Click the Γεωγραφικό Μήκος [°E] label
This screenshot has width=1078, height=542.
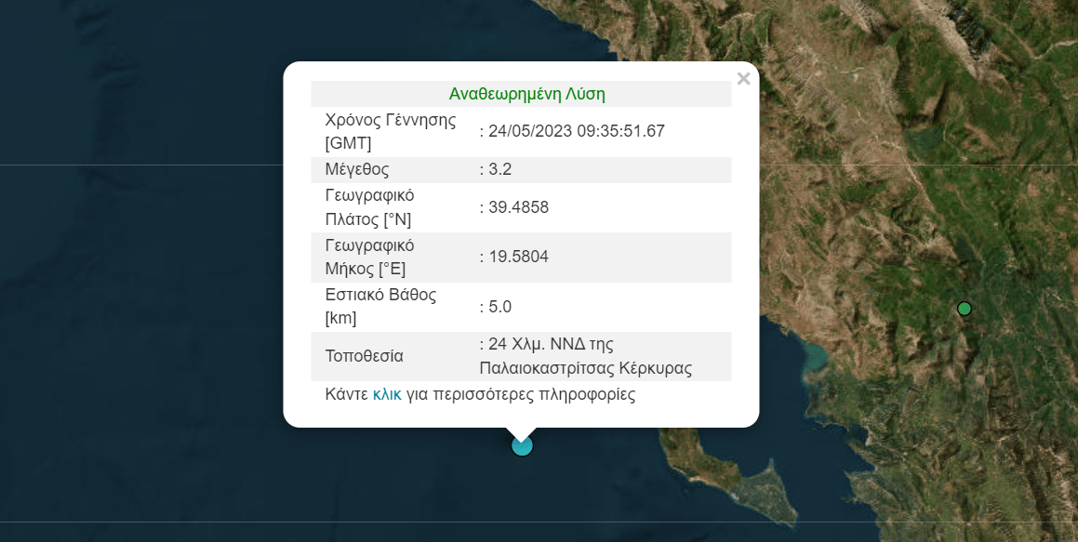click(x=370, y=257)
